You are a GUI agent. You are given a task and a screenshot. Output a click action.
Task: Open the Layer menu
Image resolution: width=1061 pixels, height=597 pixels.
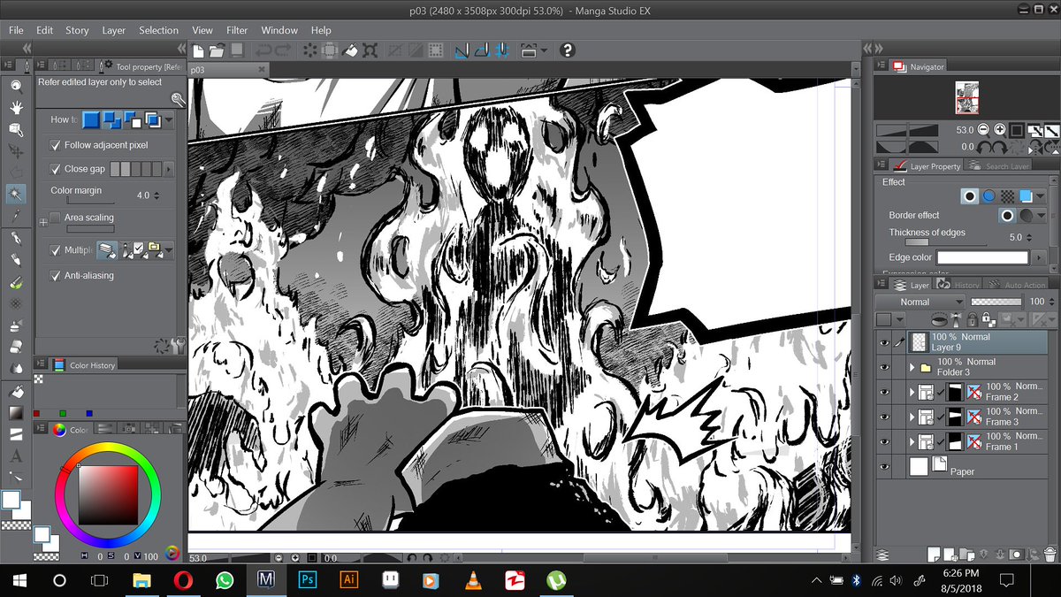click(x=114, y=30)
